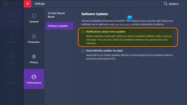Click the dimmed fingerprint icon in background sidebar
This screenshot has width=187, height=105.
click(12, 56)
